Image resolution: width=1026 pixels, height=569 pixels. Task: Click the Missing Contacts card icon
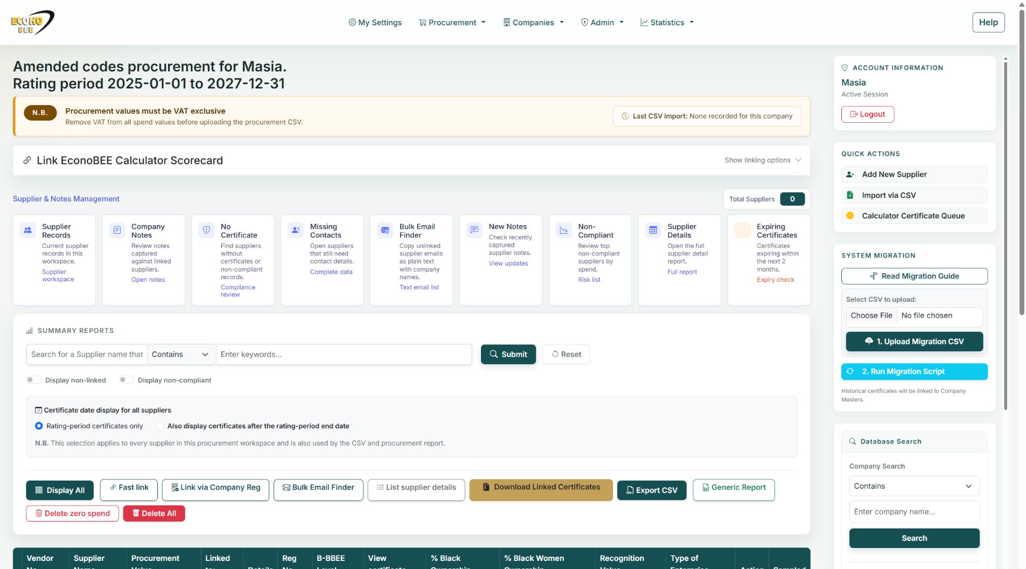(296, 230)
